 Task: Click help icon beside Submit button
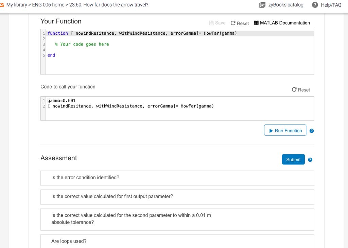[x=310, y=160]
